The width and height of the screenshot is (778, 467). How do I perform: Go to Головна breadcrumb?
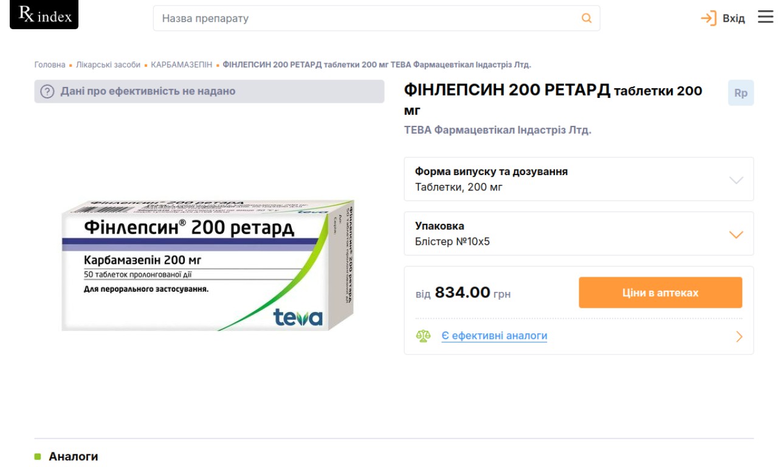pos(50,64)
